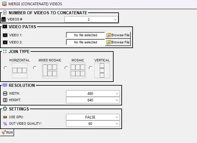Click the monitor icon beside RESOLUTION

[x=5, y=85]
